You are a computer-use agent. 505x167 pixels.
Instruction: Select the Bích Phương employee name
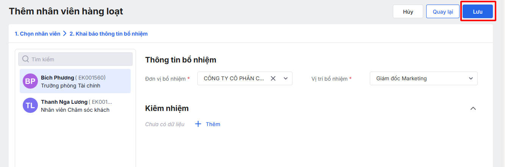pos(58,78)
